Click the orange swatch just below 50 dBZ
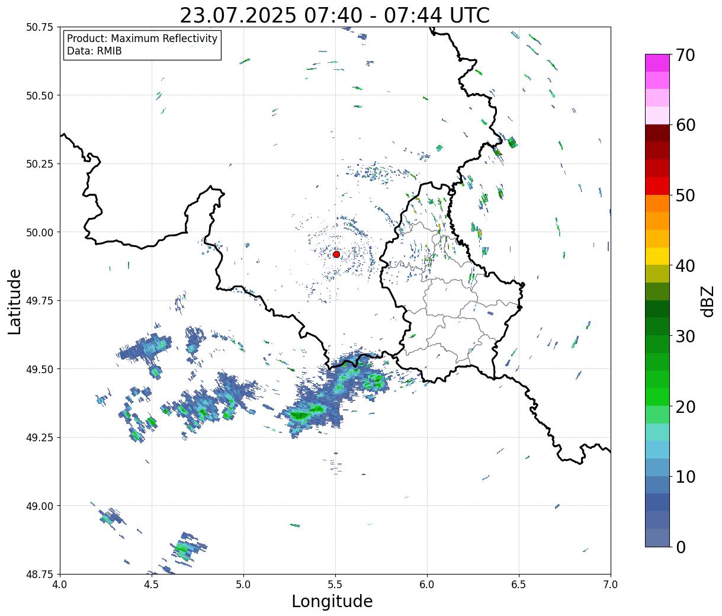This screenshot has width=722, height=616. click(657, 204)
